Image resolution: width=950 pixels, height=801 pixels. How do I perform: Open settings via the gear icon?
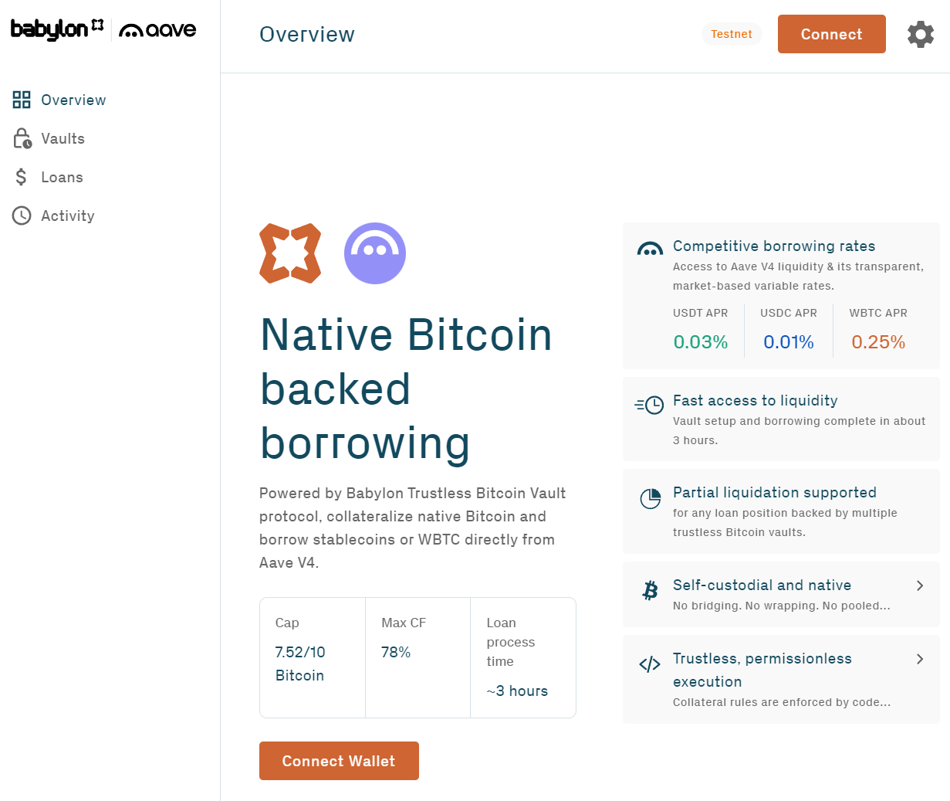pyautogui.click(x=921, y=34)
